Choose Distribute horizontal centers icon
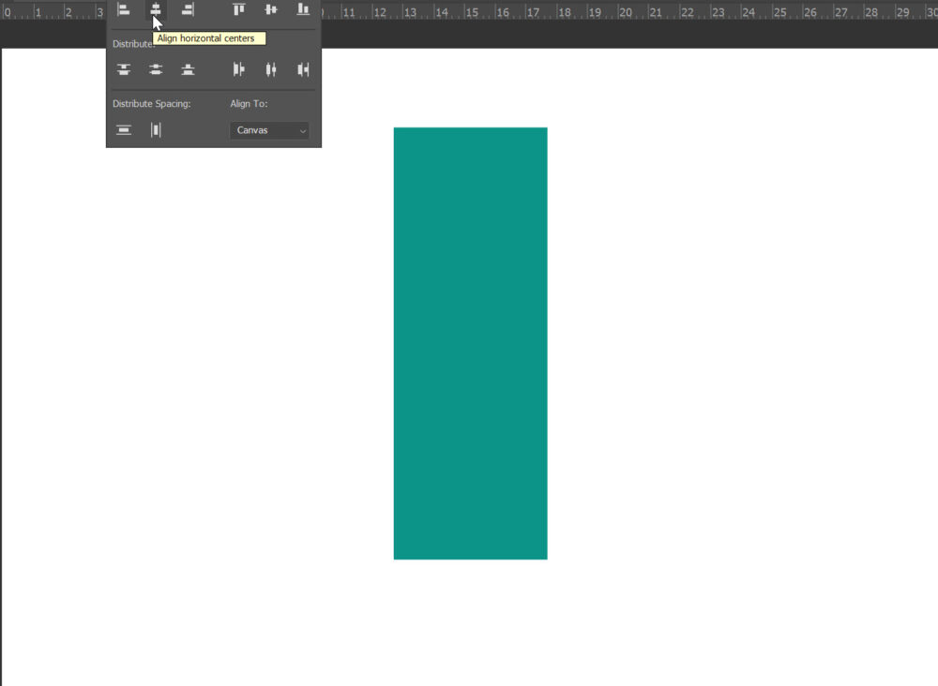The height and width of the screenshot is (686, 938). click(271, 69)
